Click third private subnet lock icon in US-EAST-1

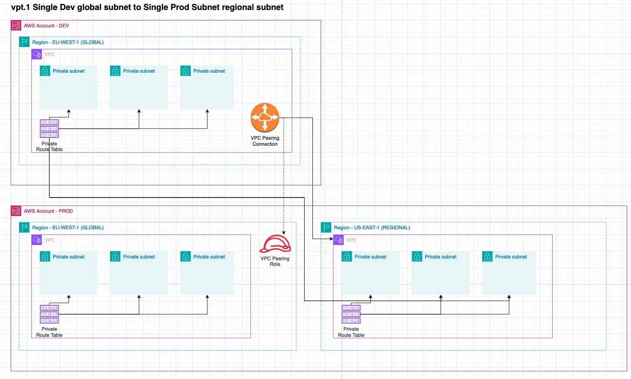coord(487,257)
